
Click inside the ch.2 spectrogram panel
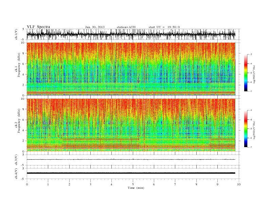(x=131, y=125)
